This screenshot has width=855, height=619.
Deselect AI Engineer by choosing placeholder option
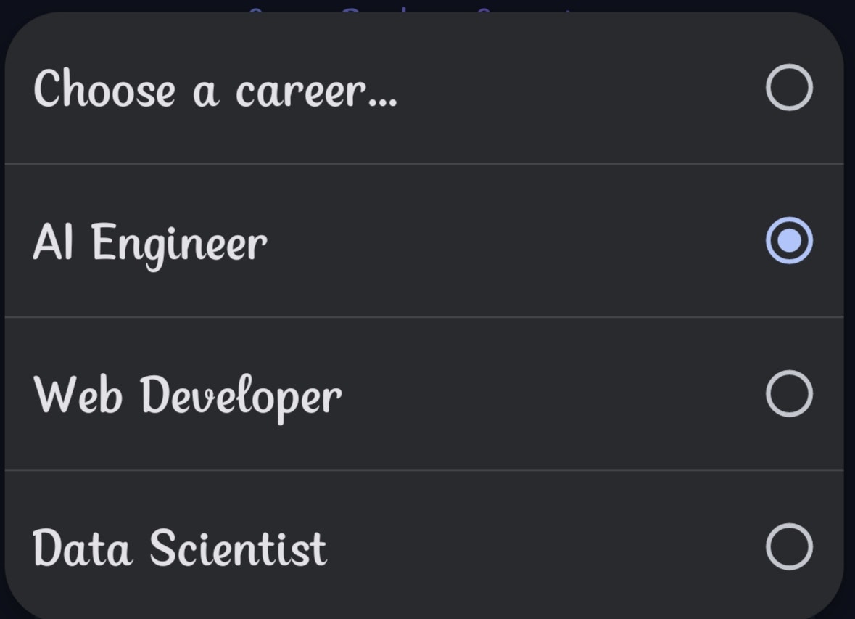point(427,89)
